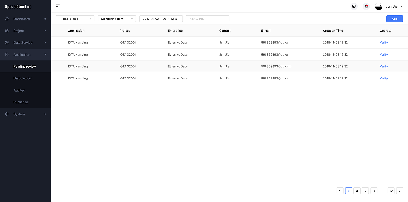Click the Operate column header
This screenshot has width=408, height=202.
[x=385, y=31]
